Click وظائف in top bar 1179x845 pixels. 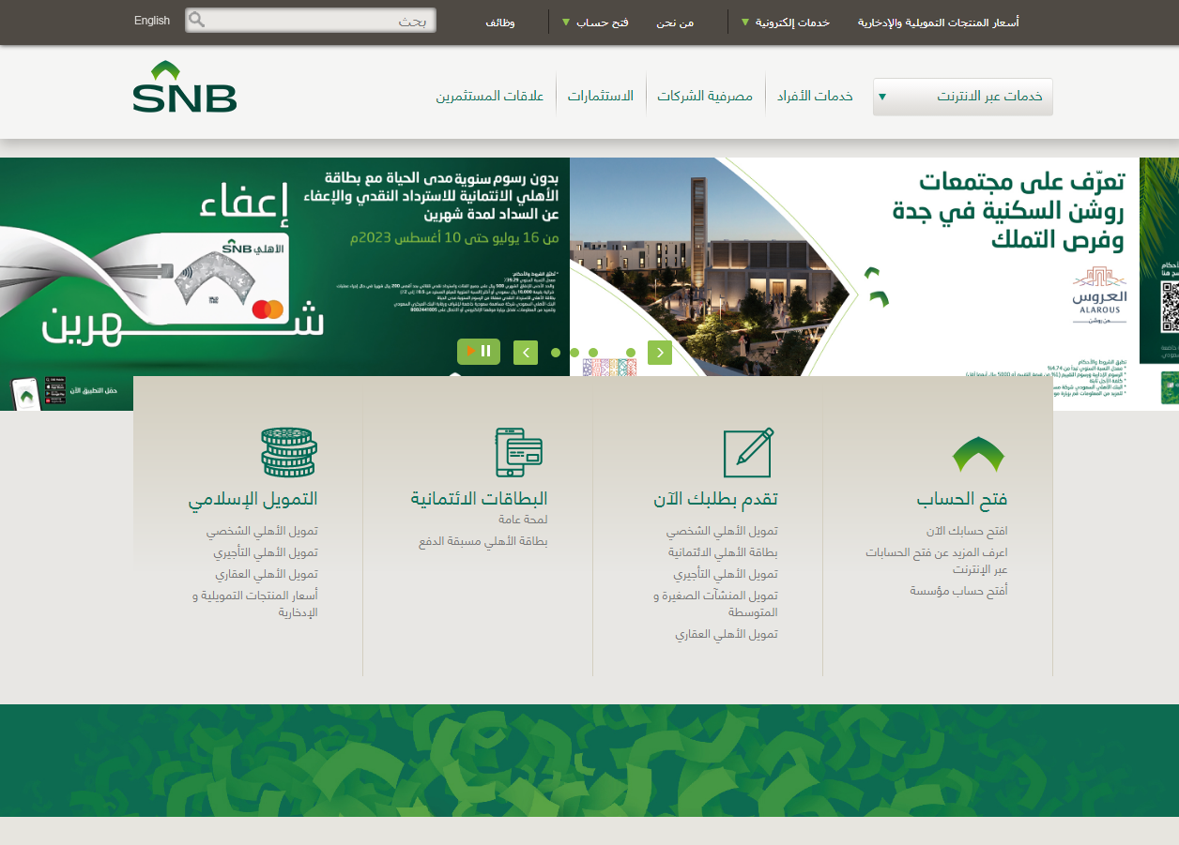[x=499, y=22]
